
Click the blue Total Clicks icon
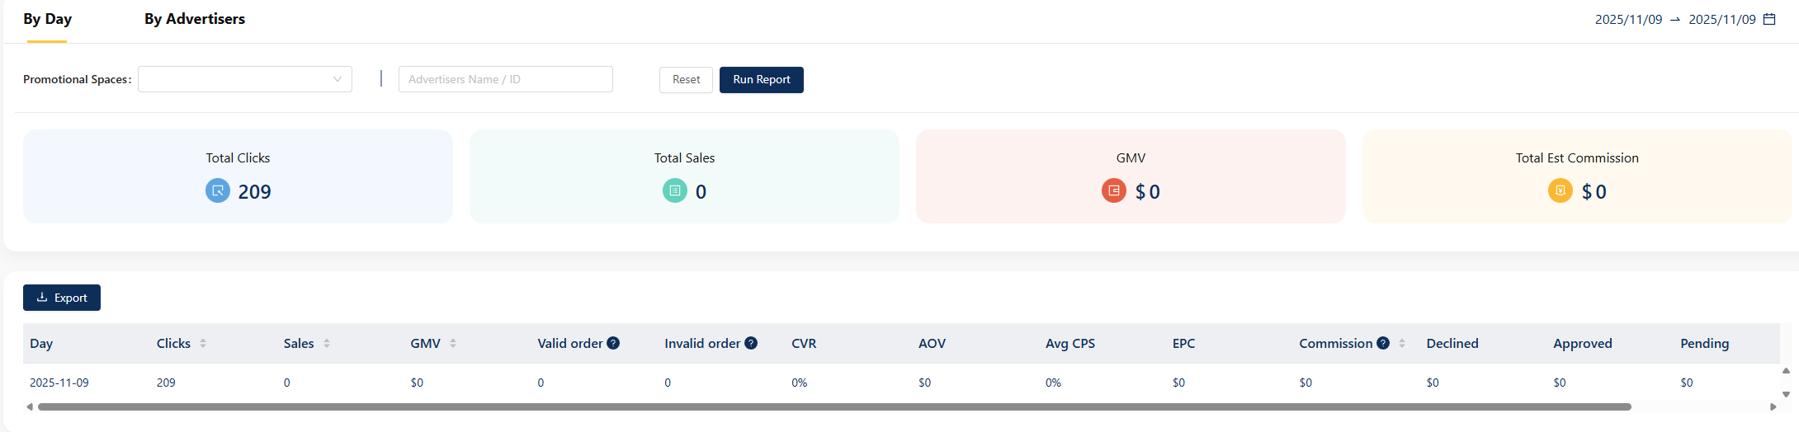[218, 191]
